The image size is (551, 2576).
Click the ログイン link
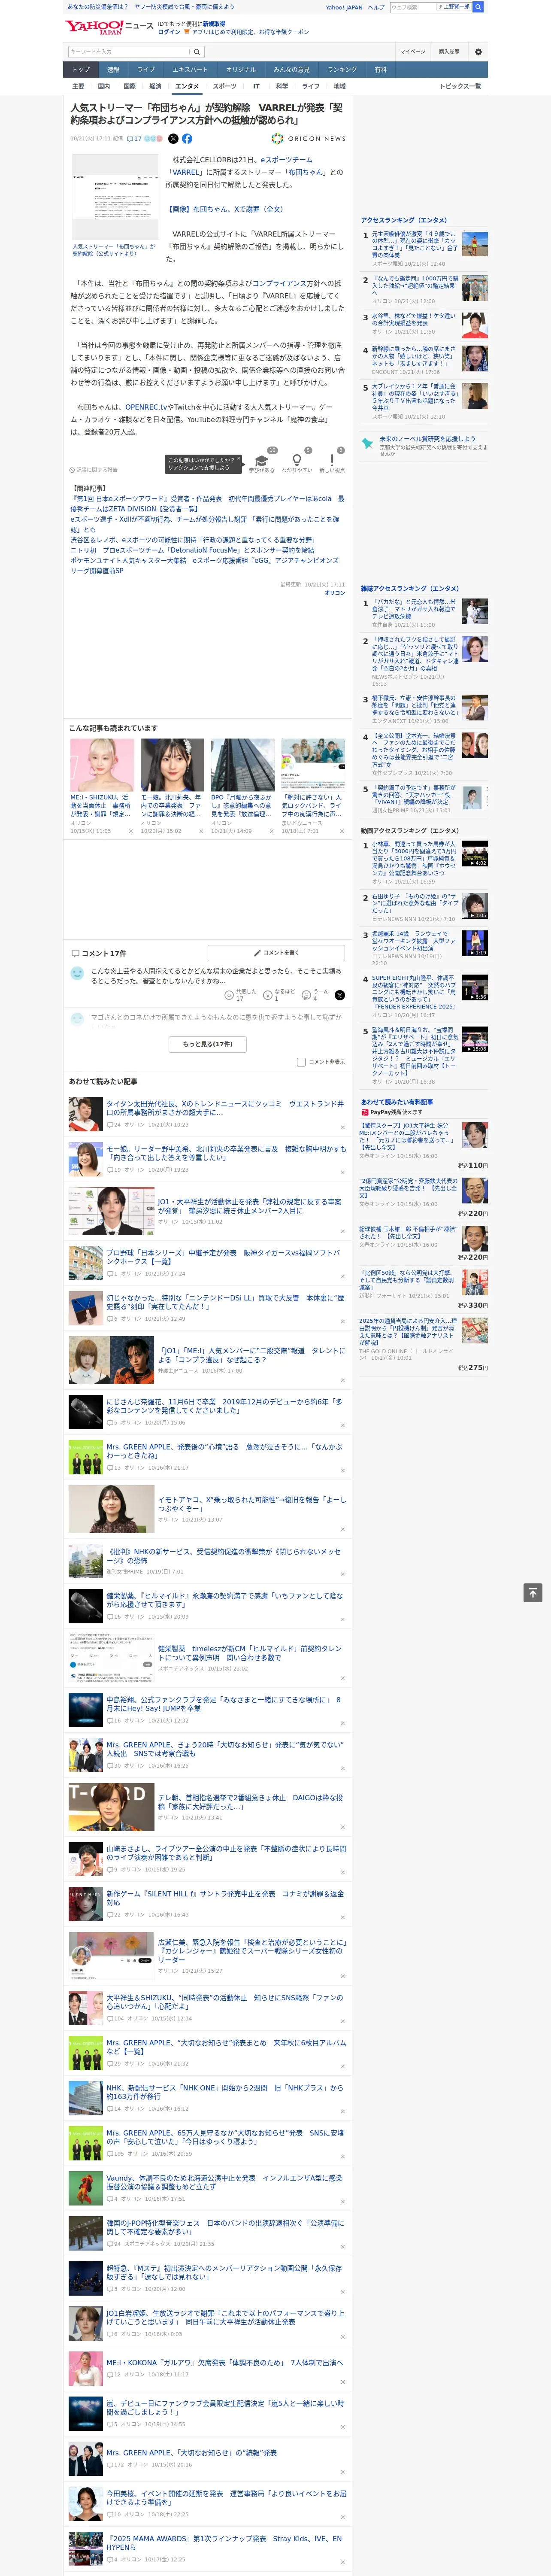[x=169, y=32]
